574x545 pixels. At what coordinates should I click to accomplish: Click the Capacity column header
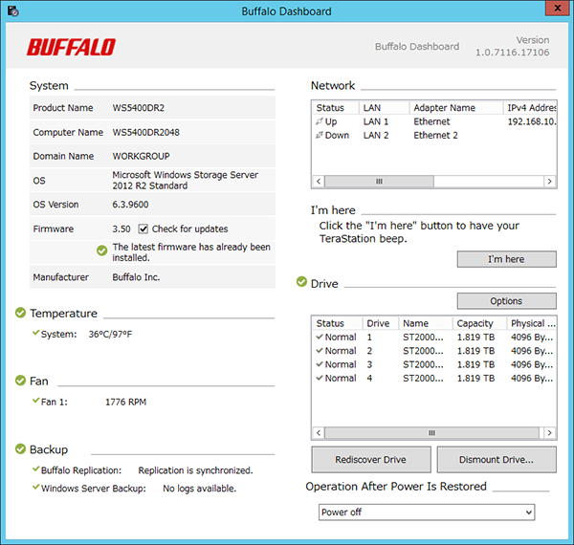(475, 324)
